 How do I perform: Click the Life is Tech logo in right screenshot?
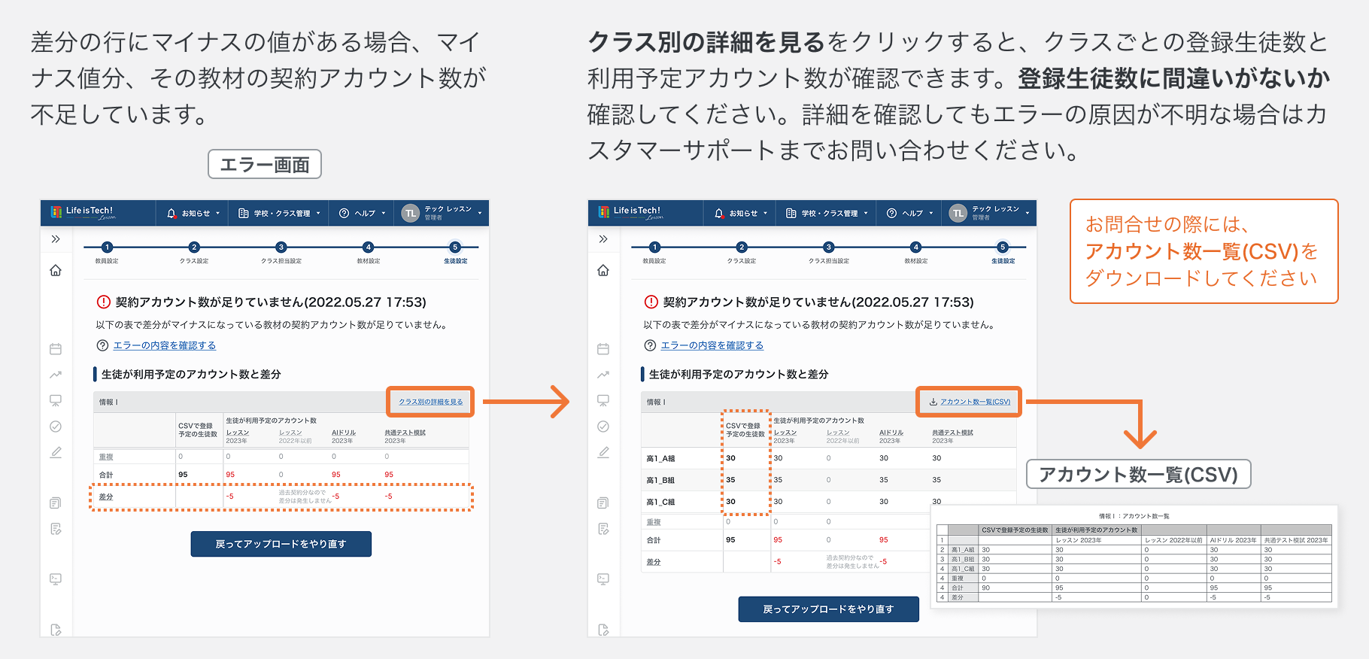click(x=631, y=213)
